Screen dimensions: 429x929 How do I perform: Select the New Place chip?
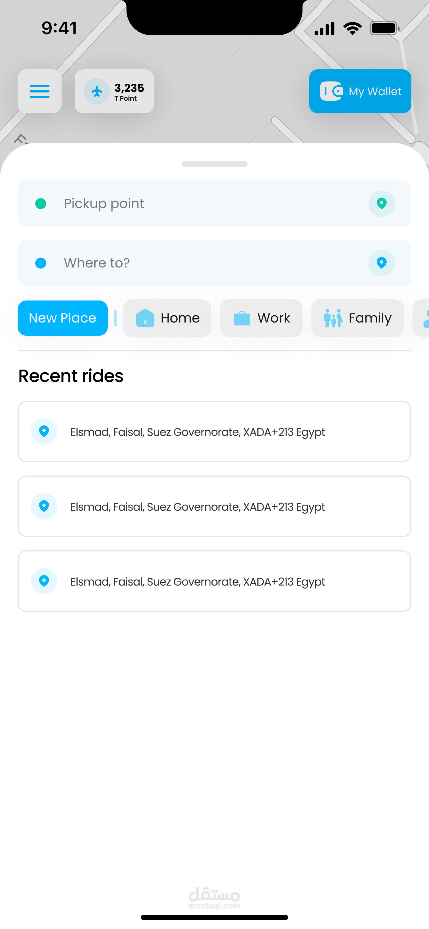62,318
